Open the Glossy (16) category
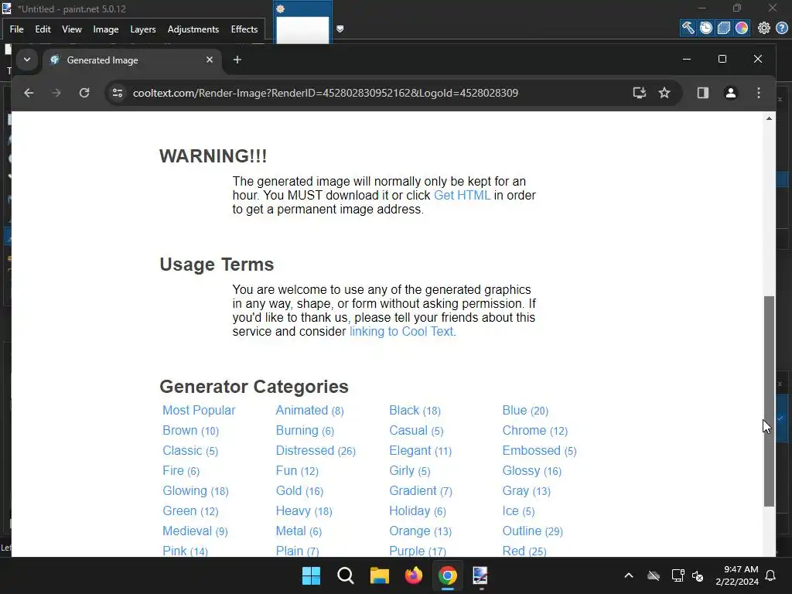The image size is (792, 594). coord(532,471)
